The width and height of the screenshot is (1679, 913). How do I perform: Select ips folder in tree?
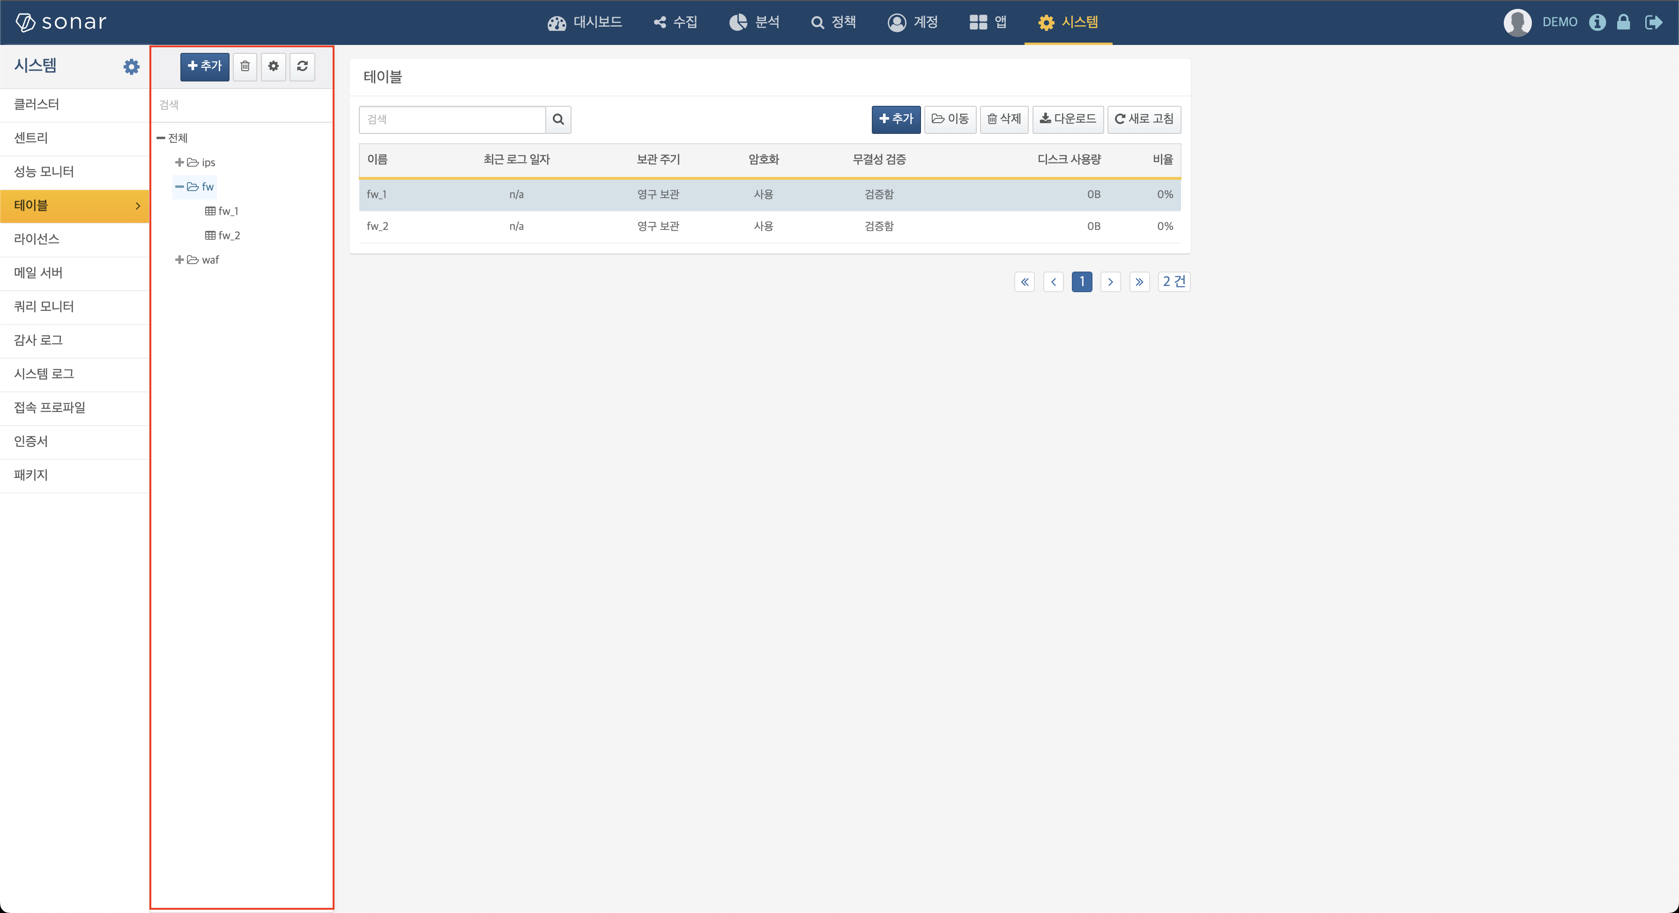coord(201,162)
